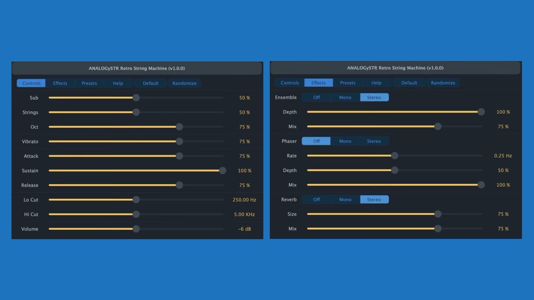
Task: Click the Sustain slider handle
Action: [x=222, y=171]
